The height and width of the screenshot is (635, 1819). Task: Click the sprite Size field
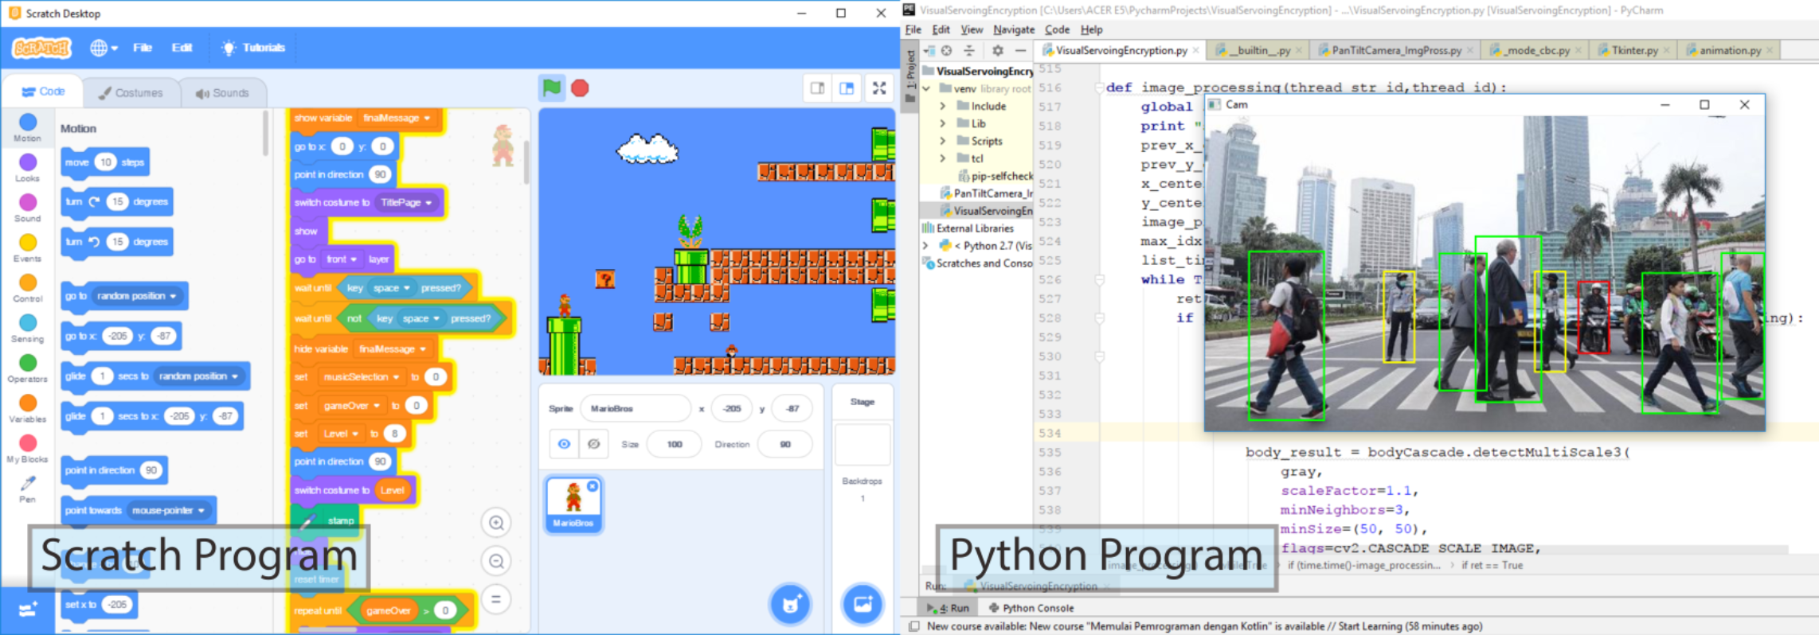674,444
